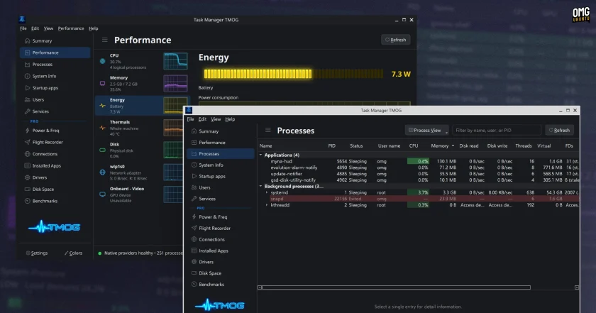The width and height of the screenshot is (596, 313).
Task: Select the CPU performance graph entry
Action: tap(143, 61)
